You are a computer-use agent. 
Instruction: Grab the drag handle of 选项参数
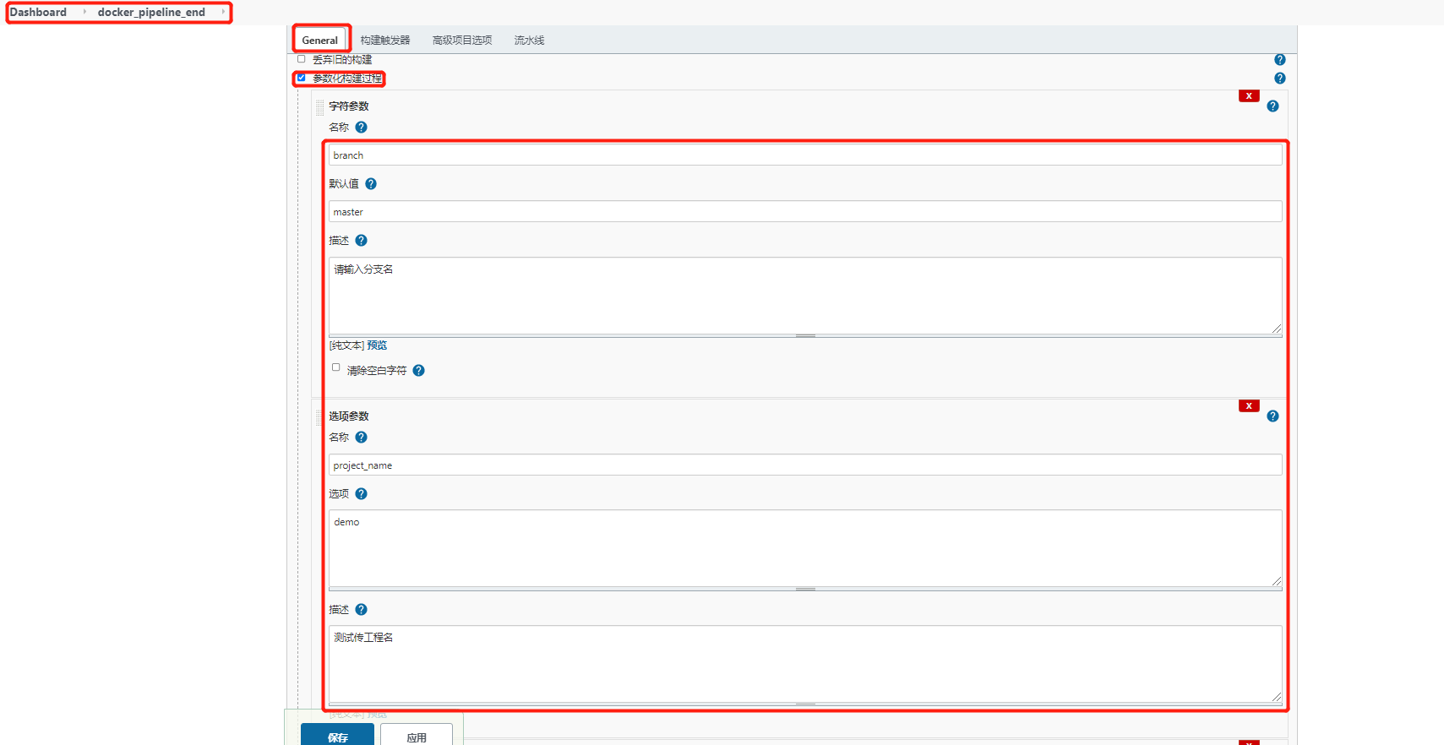[x=320, y=417]
